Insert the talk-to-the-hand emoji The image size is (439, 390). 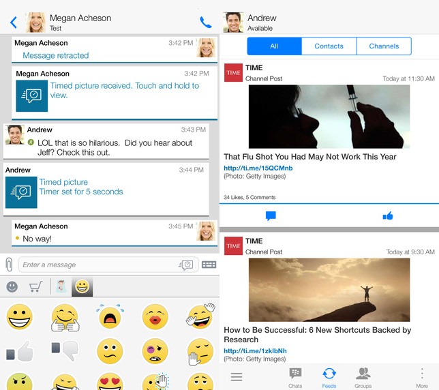[x=200, y=352]
